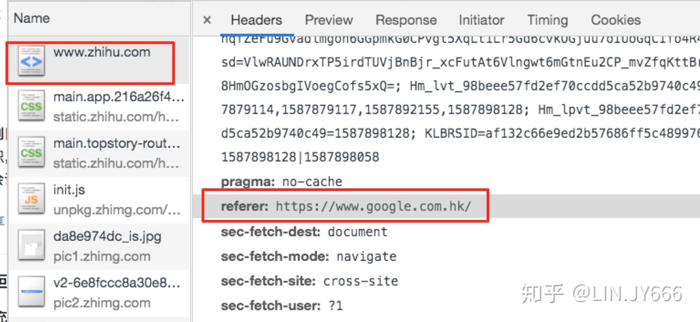
Task: Open the Cookies tab
Action: (616, 20)
